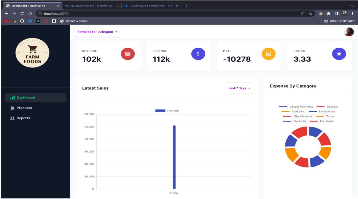Bookmark this page with the star icon
Viewport: 358px width, 199px height.
(311, 13)
